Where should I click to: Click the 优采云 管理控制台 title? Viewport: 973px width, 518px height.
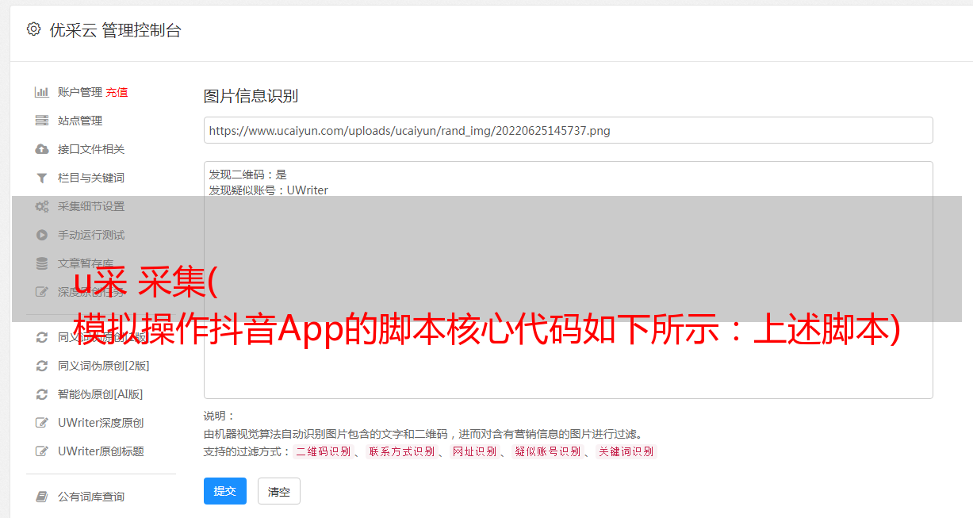(x=115, y=30)
